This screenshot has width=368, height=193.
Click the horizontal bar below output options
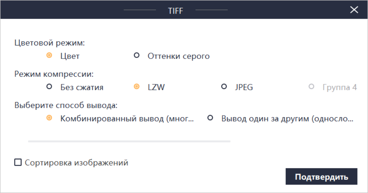click(x=129, y=141)
